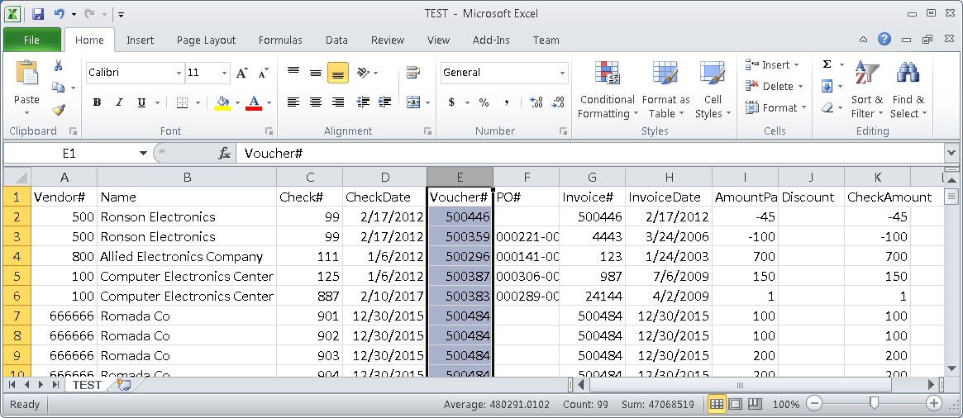Click the zoom slider handle
This screenshot has height=418, width=963.
874,403
